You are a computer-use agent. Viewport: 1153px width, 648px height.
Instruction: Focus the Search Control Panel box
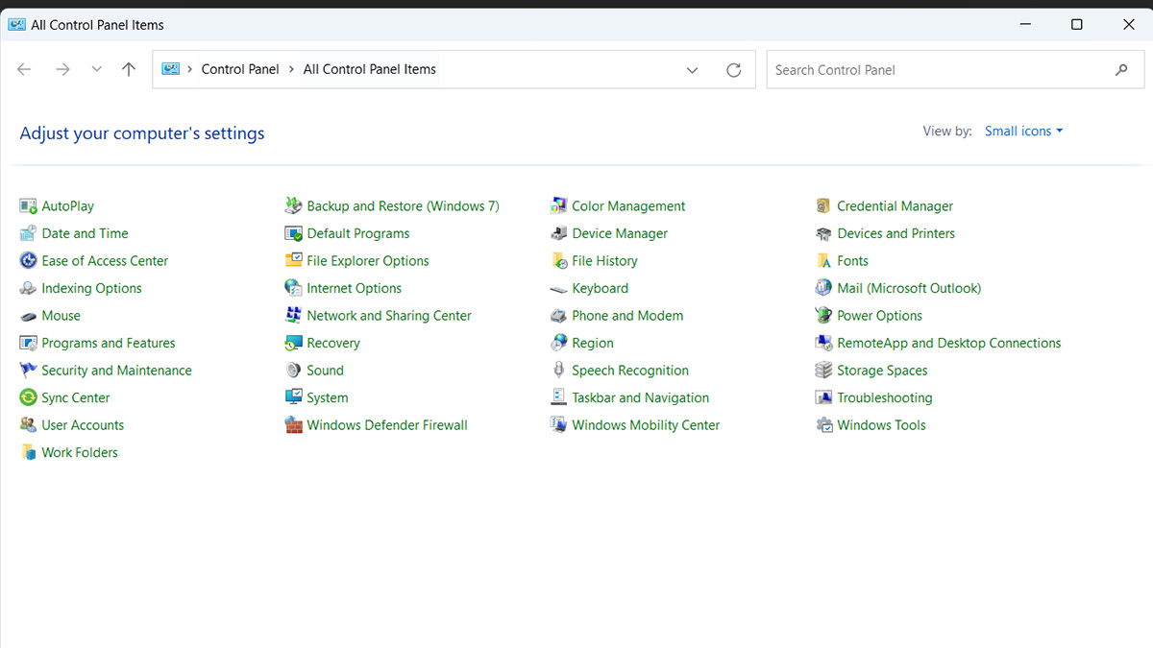[953, 70]
